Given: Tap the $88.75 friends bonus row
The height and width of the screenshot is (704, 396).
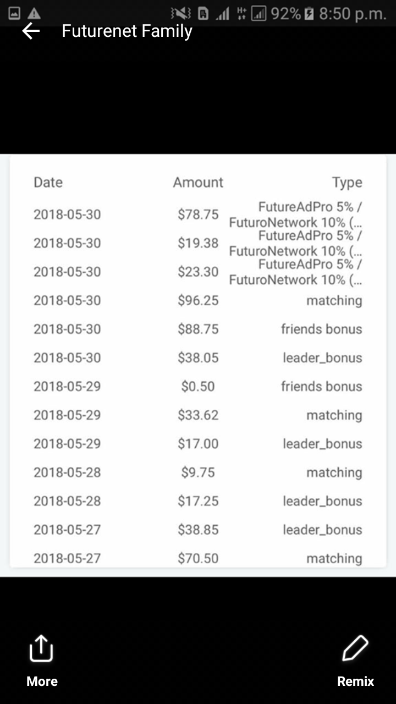Looking at the screenshot, I should click(198, 329).
